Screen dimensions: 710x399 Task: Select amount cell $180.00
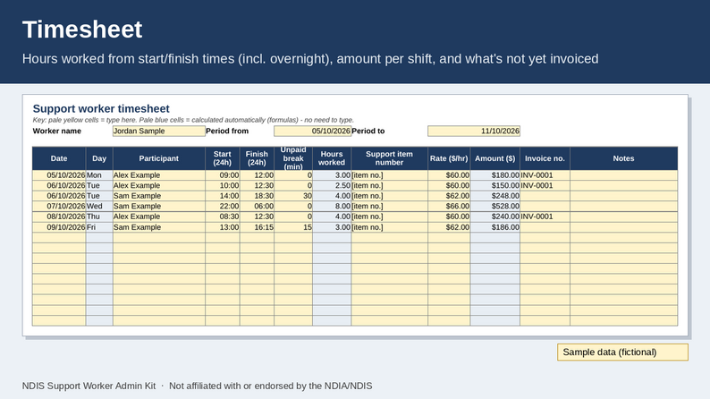coord(494,175)
